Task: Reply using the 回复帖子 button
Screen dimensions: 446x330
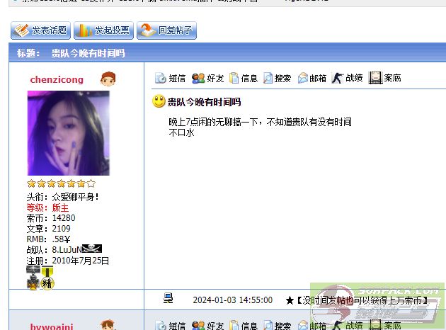Action: [x=166, y=30]
